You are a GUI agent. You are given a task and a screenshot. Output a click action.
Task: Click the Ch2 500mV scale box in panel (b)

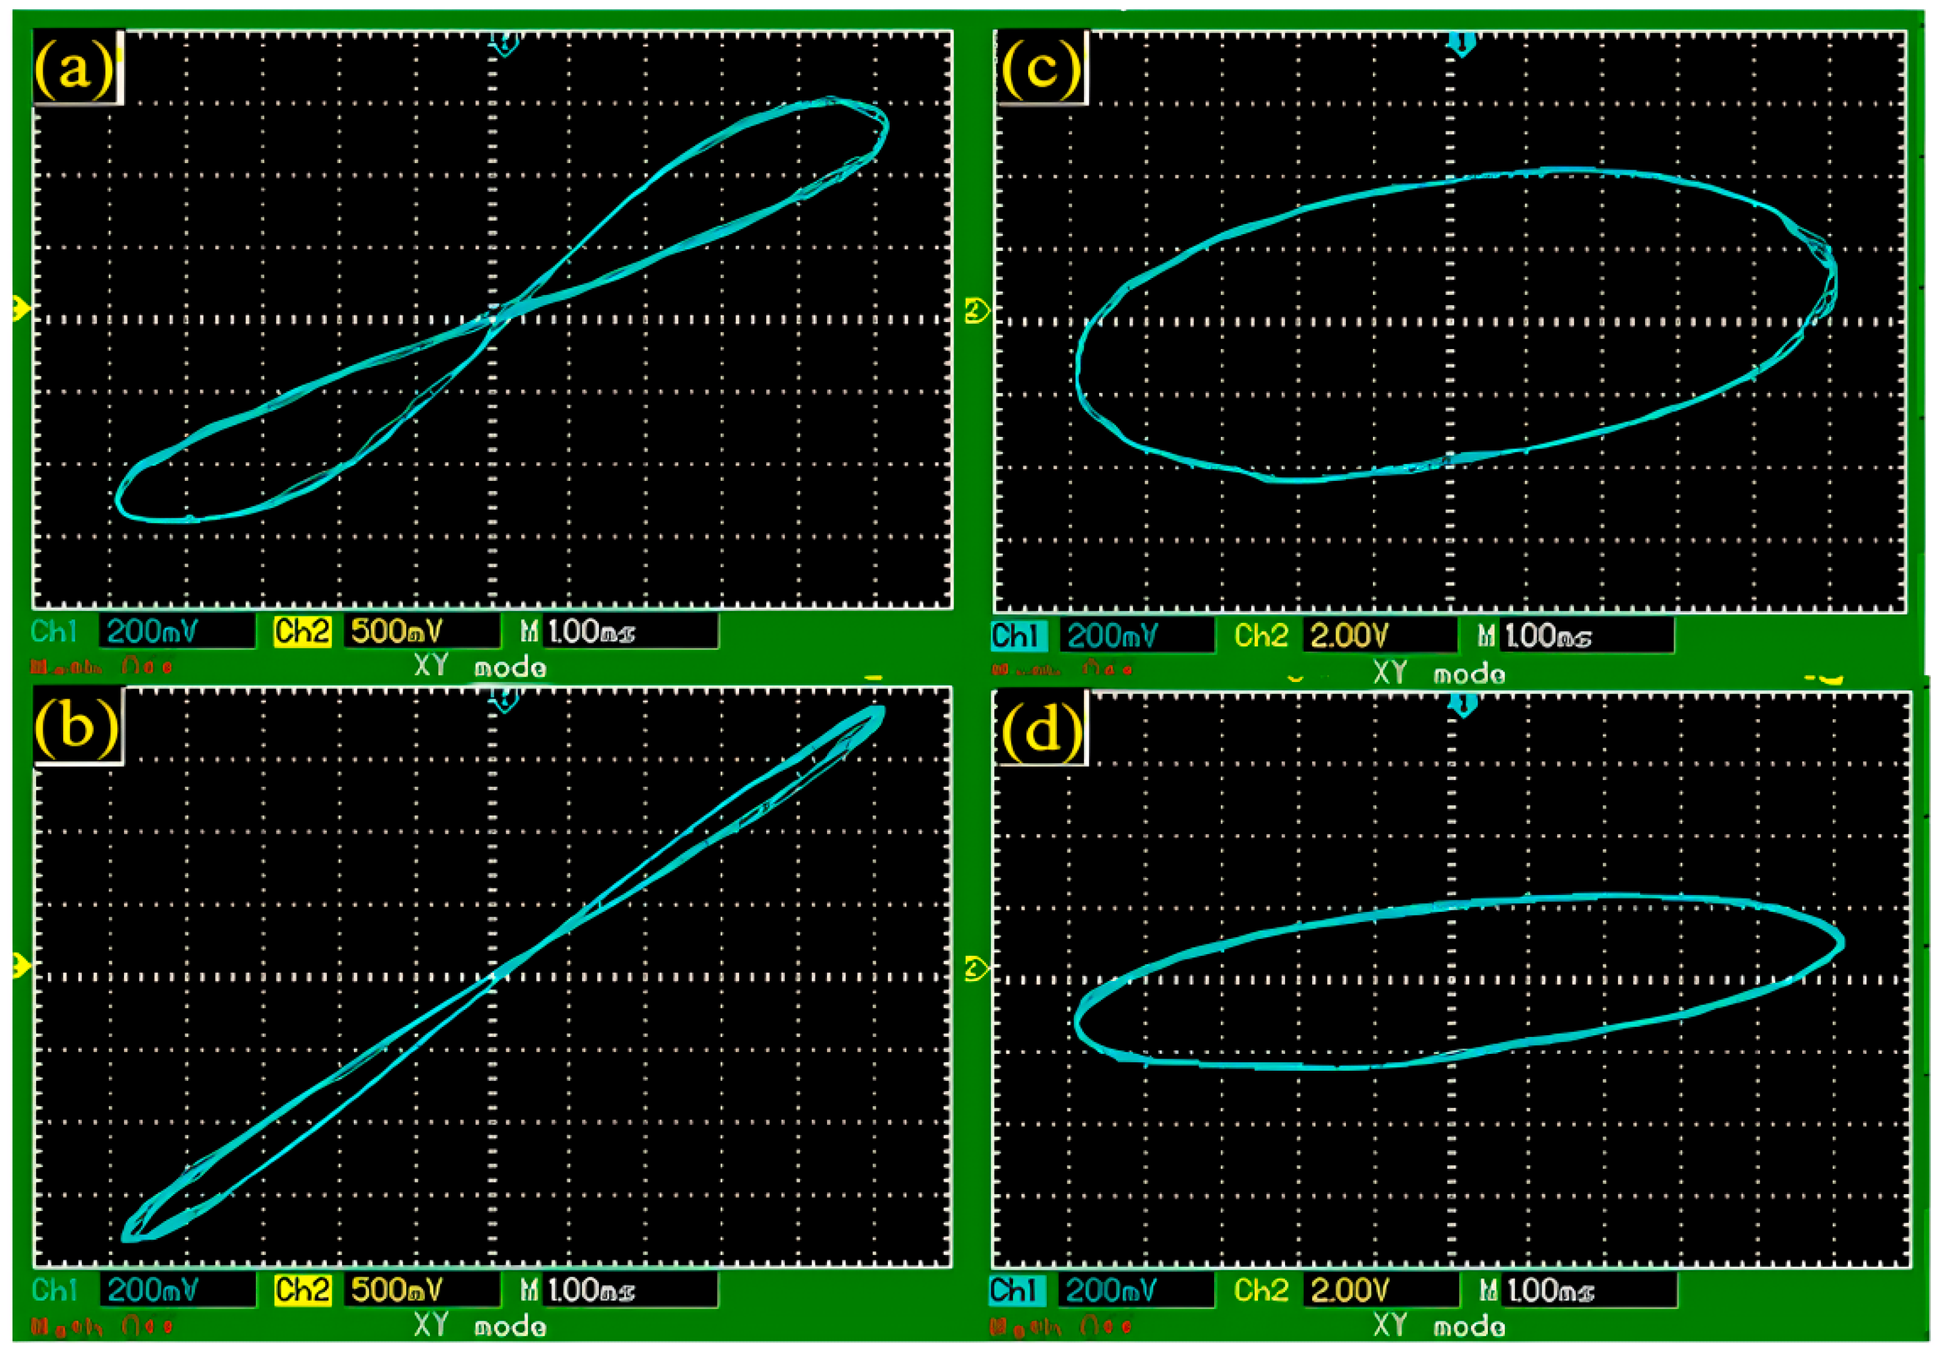click(x=421, y=1290)
